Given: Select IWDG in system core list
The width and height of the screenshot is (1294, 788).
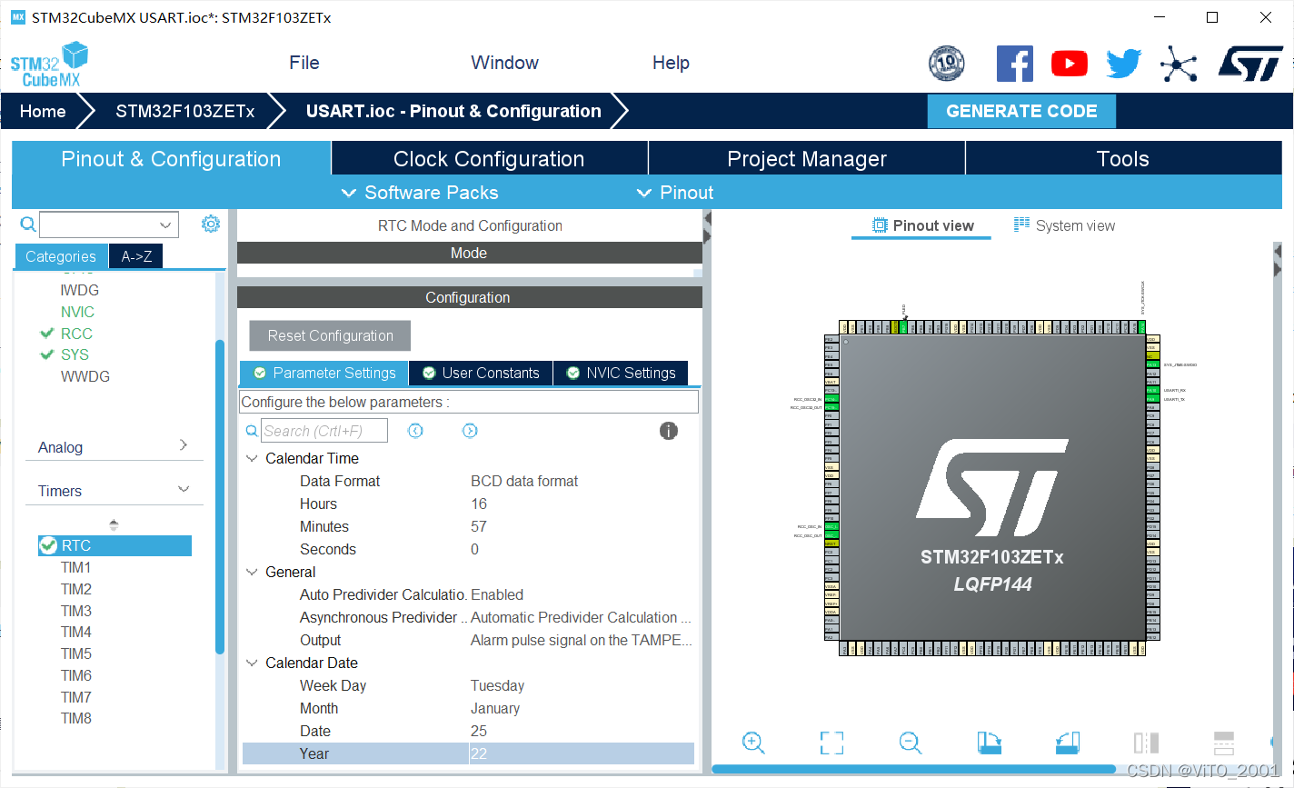Looking at the screenshot, I should click(x=80, y=290).
